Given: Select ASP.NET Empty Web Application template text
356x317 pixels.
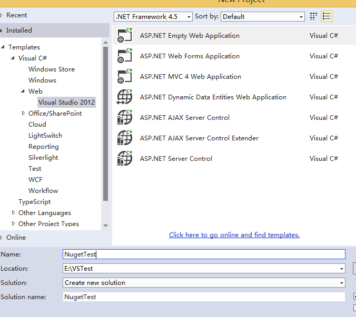Looking at the screenshot, I should (x=190, y=36).
